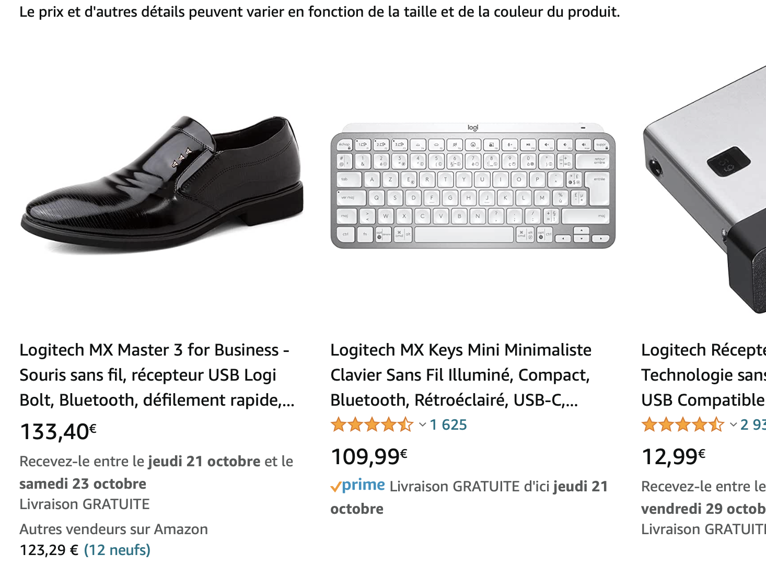766x566 pixels.
Task: Click the star rating of the Logitech receiver
Action: [682, 424]
